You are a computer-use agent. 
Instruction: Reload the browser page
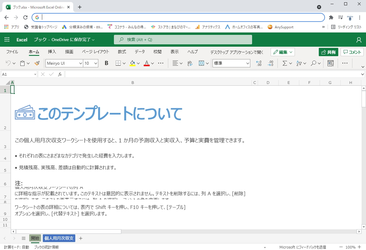pyautogui.click(x=25, y=17)
